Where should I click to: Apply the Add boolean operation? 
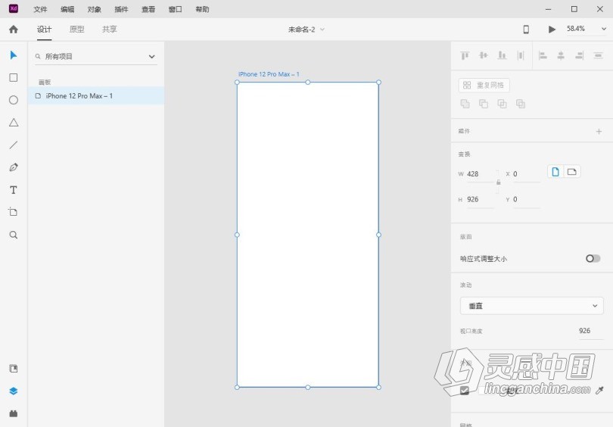[x=465, y=104]
